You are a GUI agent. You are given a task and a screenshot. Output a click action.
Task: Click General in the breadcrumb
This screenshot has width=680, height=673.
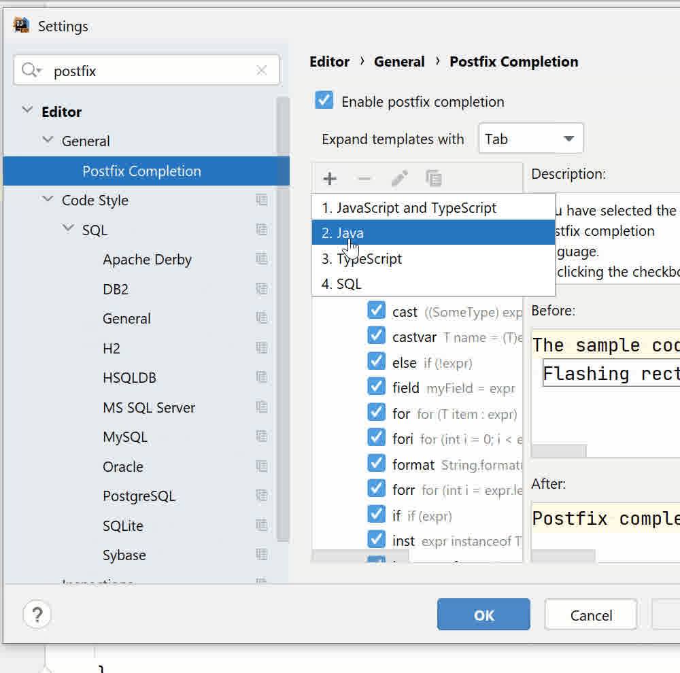coord(399,62)
